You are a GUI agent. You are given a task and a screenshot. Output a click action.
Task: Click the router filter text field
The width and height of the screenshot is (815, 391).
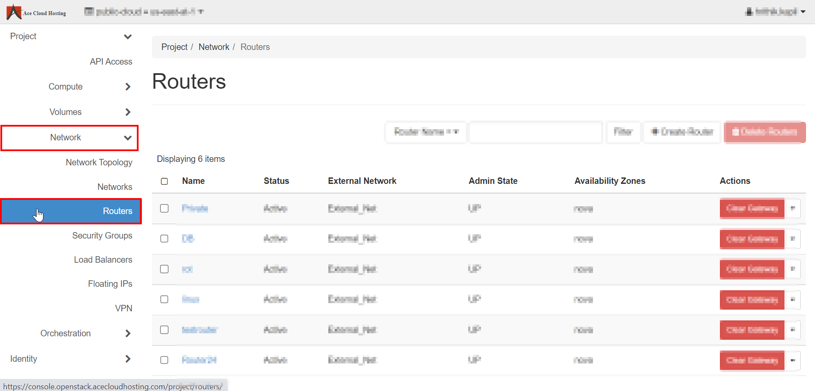point(535,132)
